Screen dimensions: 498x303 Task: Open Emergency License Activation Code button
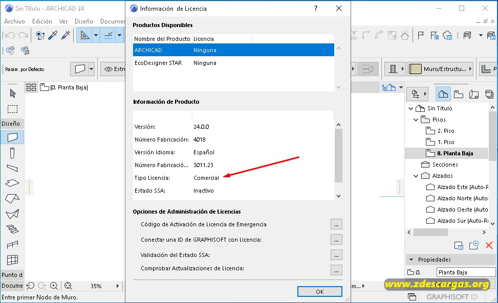pyautogui.click(x=336, y=224)
